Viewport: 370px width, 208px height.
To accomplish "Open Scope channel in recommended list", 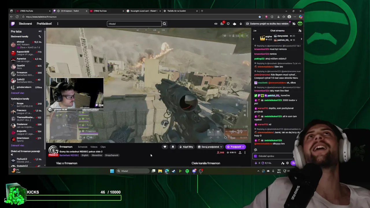I will pos(27,105).
